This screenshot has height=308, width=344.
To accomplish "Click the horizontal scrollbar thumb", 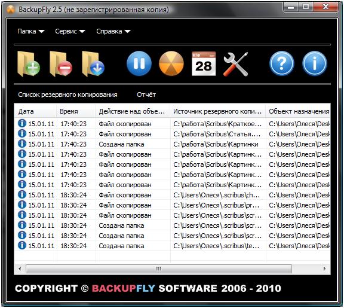I will 159,269.
